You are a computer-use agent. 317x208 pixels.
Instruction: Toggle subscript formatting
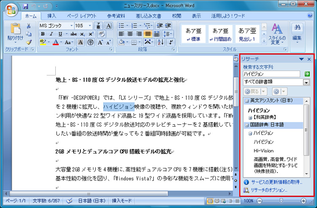pyautogui.click(x=82, y=34)
